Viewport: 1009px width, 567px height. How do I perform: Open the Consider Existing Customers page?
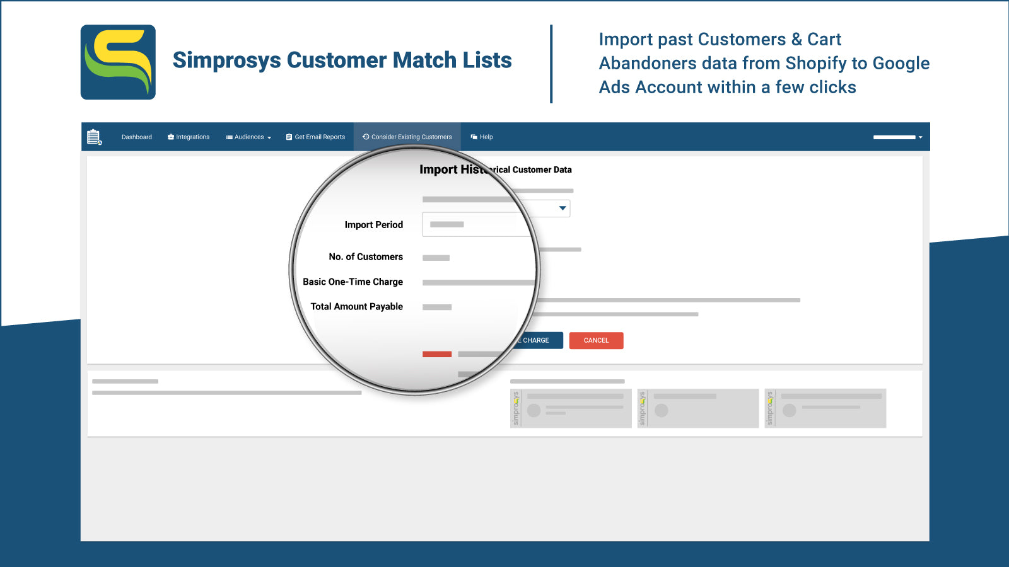point(407,137)
